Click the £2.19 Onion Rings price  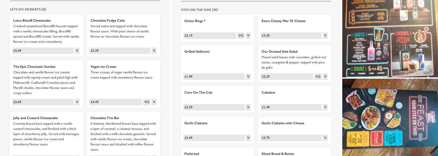point(210,36)
